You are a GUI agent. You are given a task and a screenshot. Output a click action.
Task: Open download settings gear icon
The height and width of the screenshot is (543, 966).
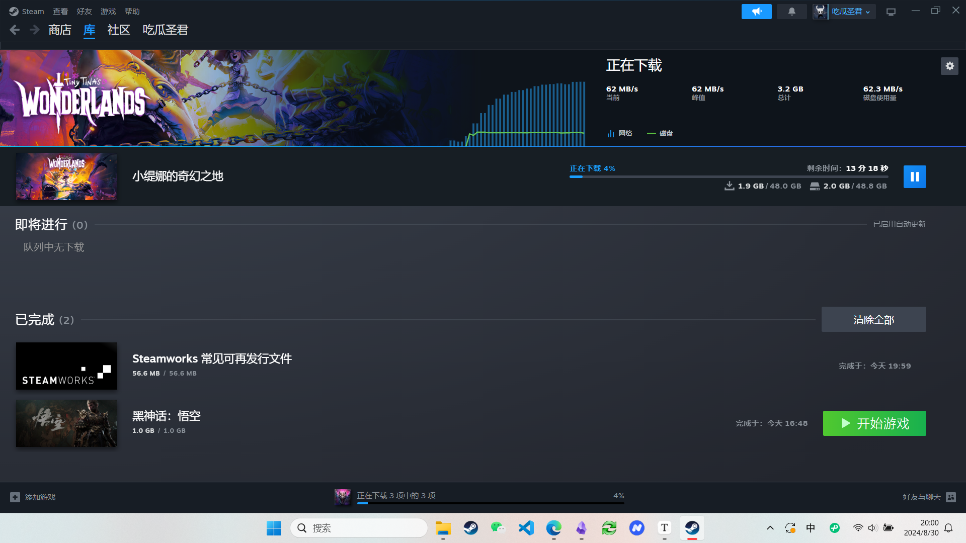coord(949,66)
